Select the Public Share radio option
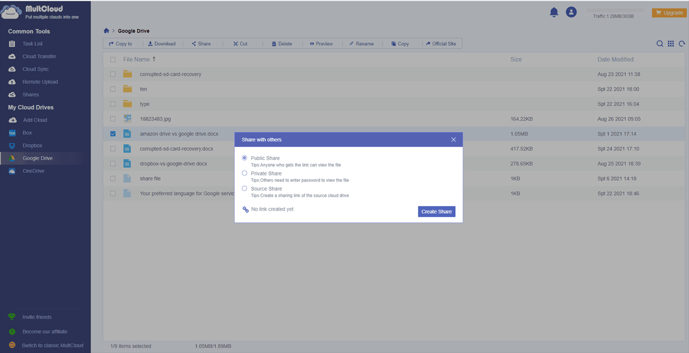Screen dimensions: 689x353 point(244,158)
